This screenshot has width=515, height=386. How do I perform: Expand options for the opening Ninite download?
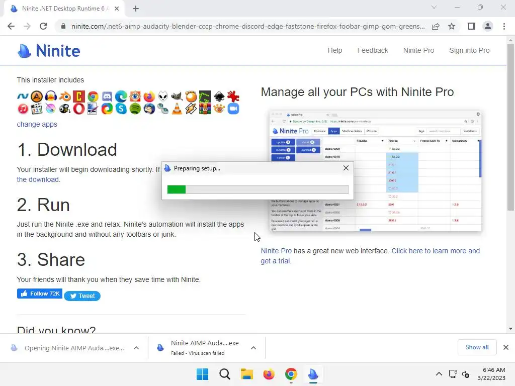tap(136, 348)
